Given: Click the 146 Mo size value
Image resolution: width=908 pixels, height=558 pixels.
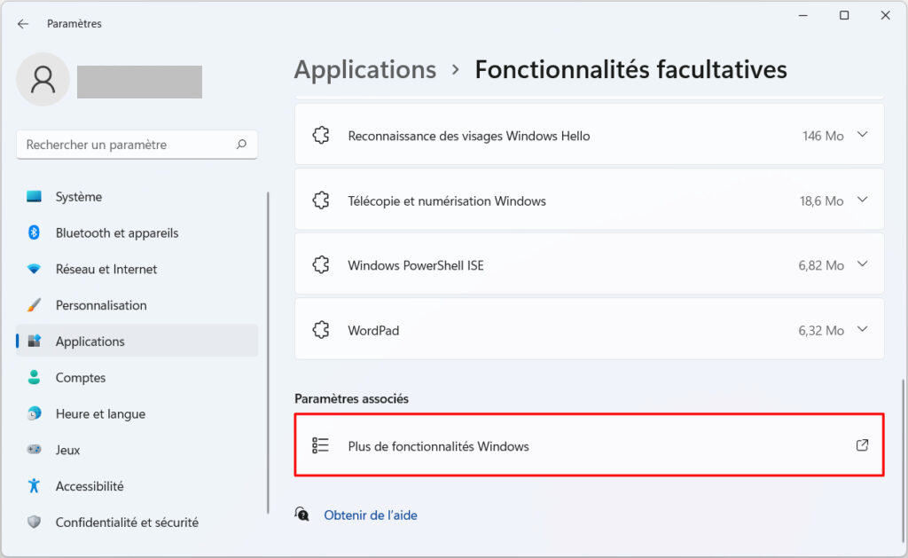Looking at the screenshot, I should click(x=823, y=136).
